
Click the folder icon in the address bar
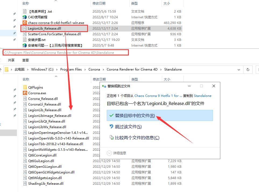click(x=7, y=69)
